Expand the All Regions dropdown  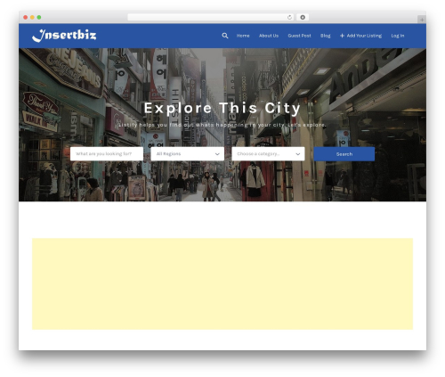pos(187,154)
